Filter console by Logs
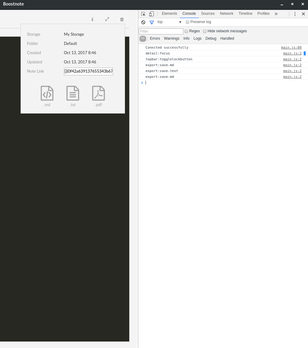 197,38
